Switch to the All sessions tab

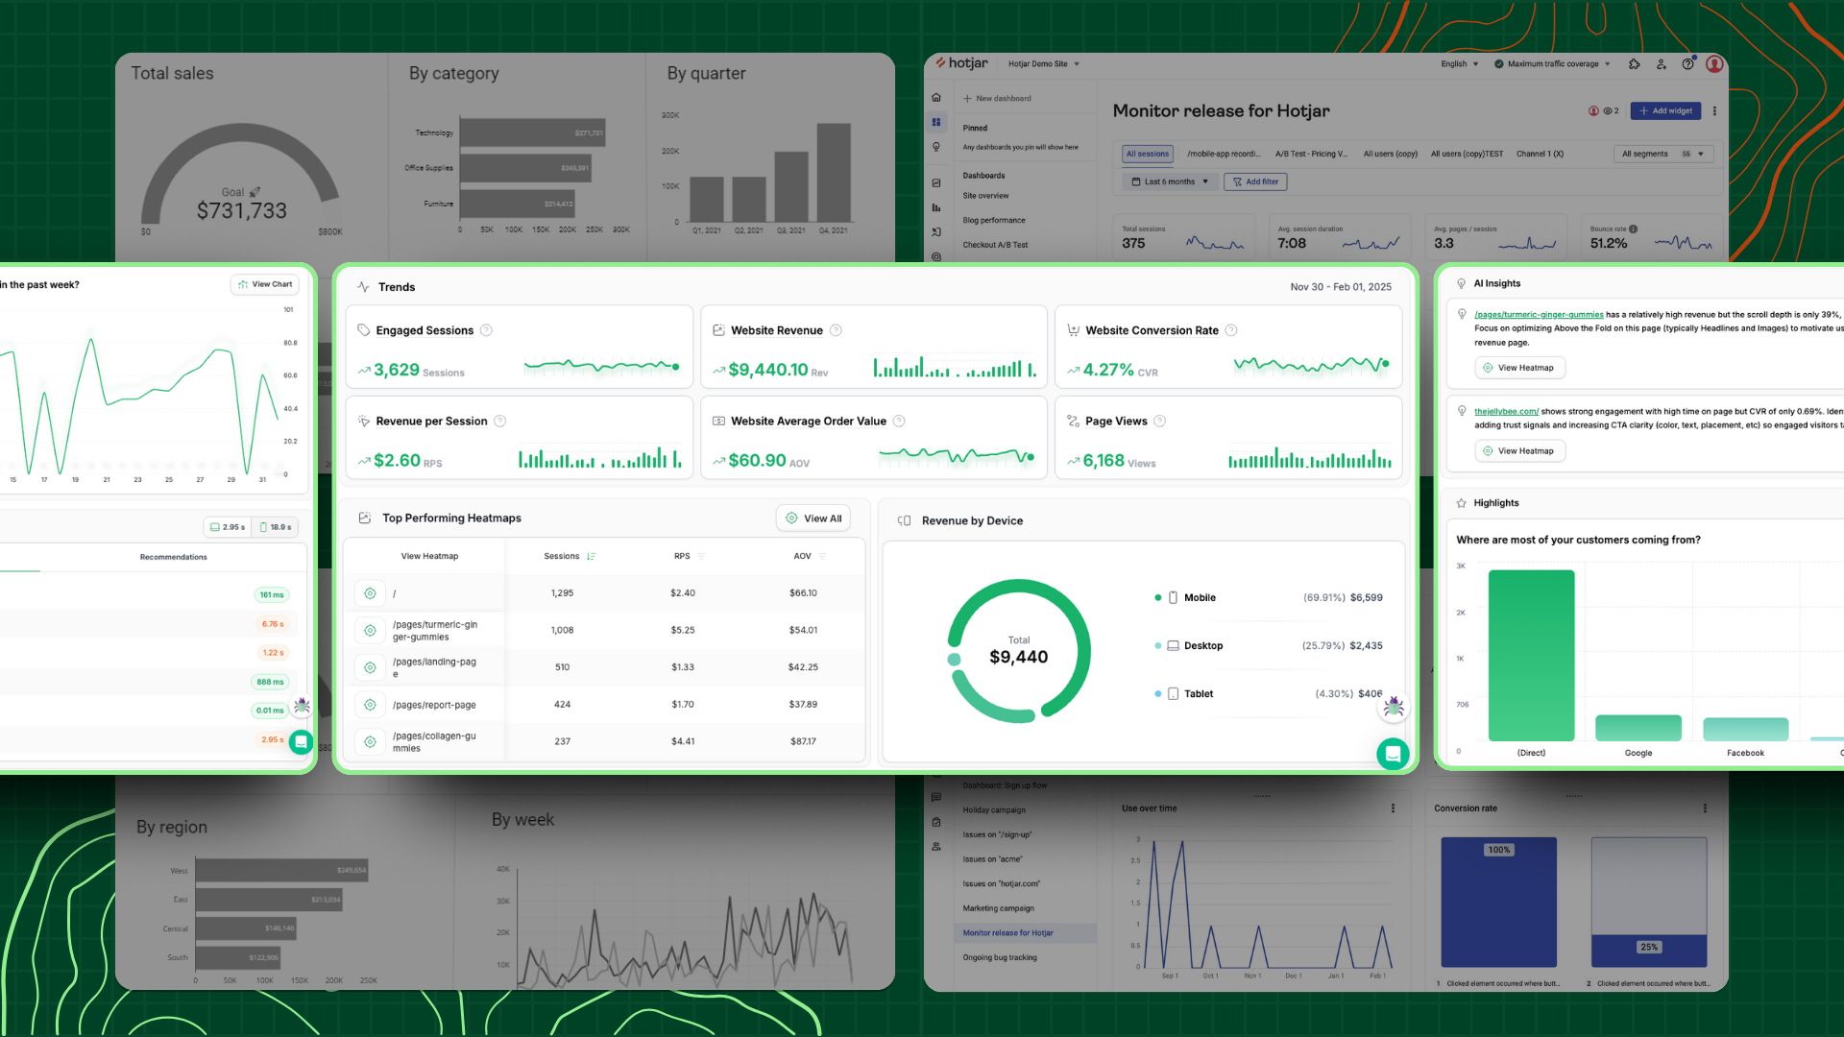point(1147,154)
